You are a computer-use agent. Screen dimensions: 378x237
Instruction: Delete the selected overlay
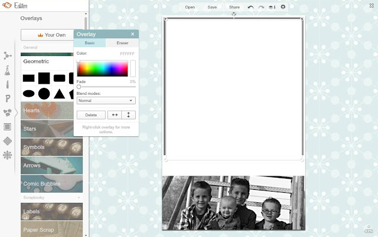(91, 115)
